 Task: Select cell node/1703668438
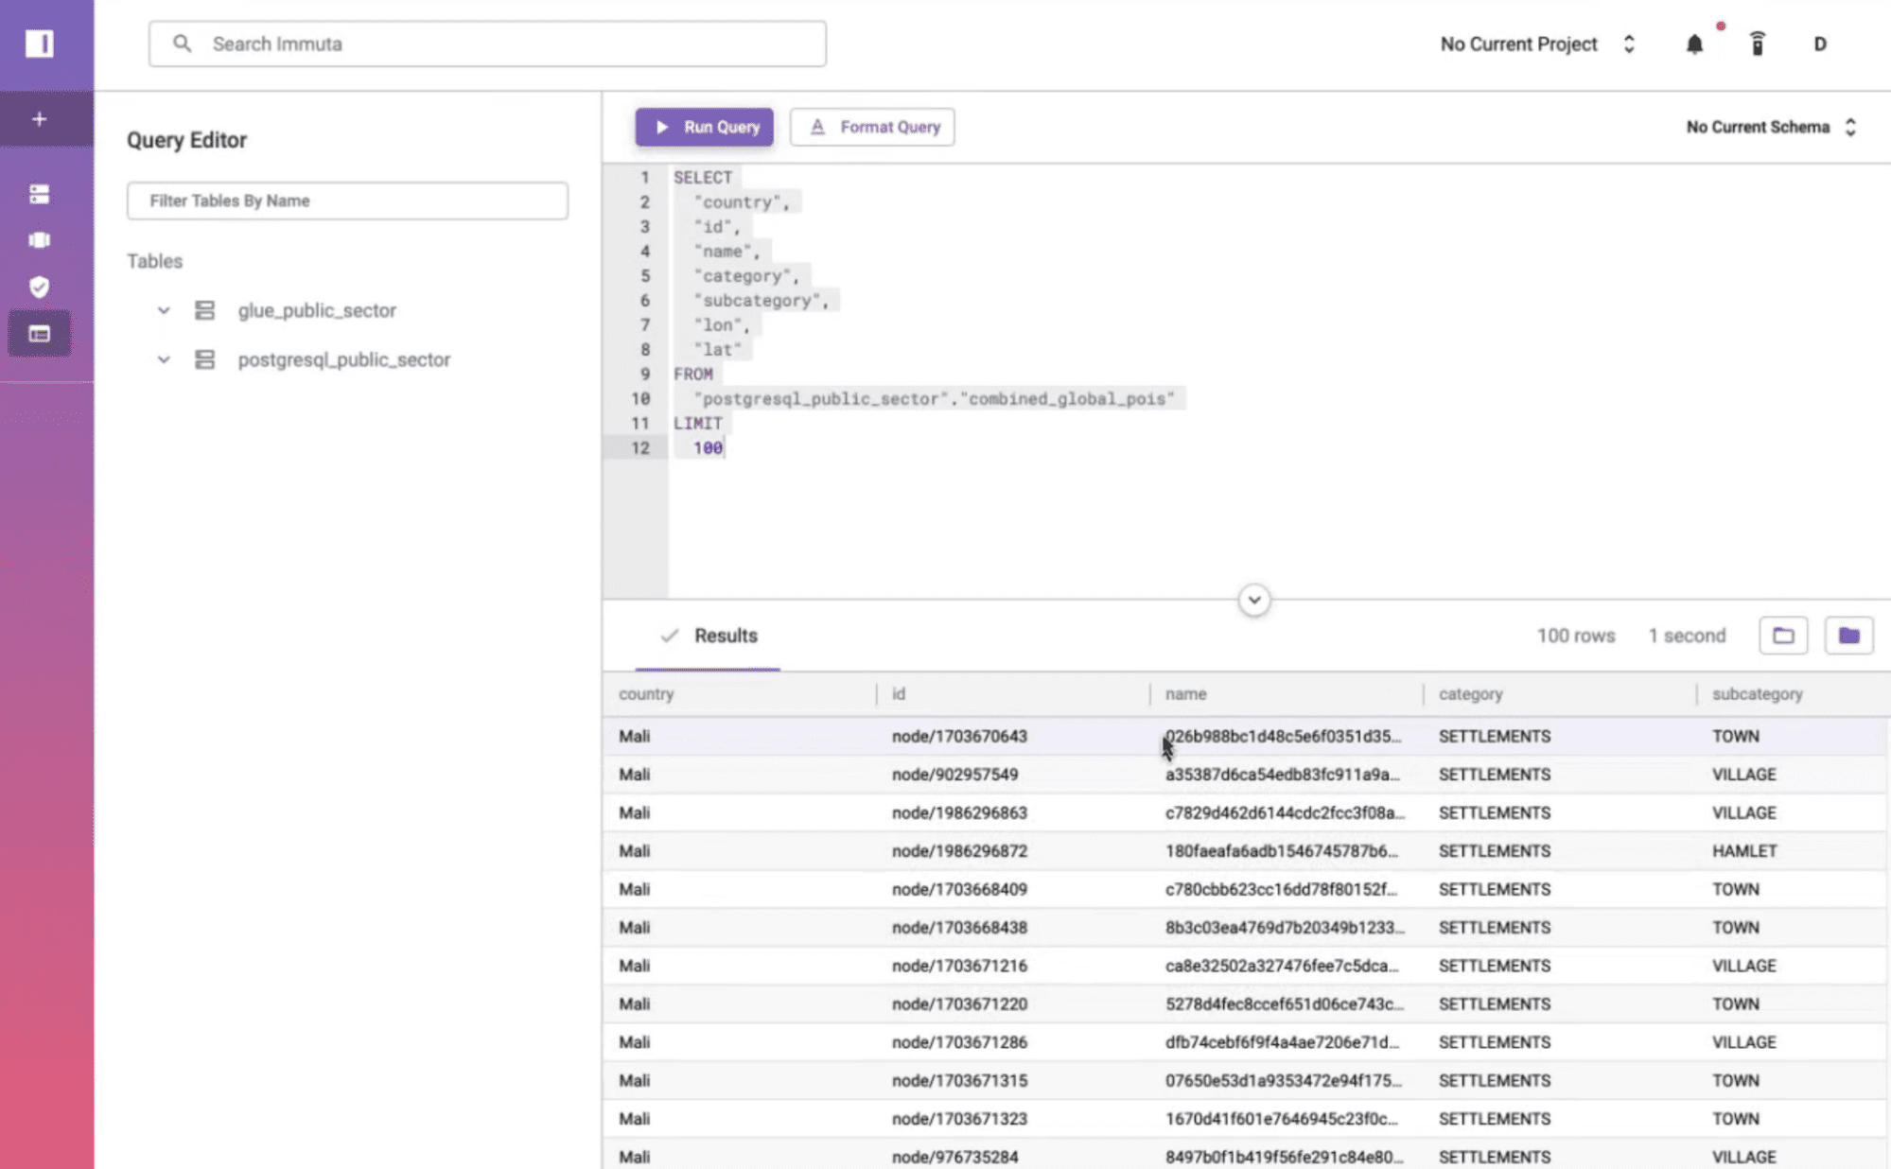(x=959, y=927)
